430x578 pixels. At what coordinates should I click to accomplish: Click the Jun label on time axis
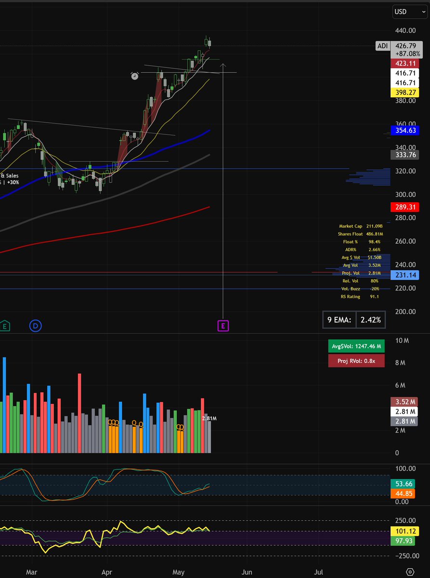pyautogui.click(x=247, y=571)
